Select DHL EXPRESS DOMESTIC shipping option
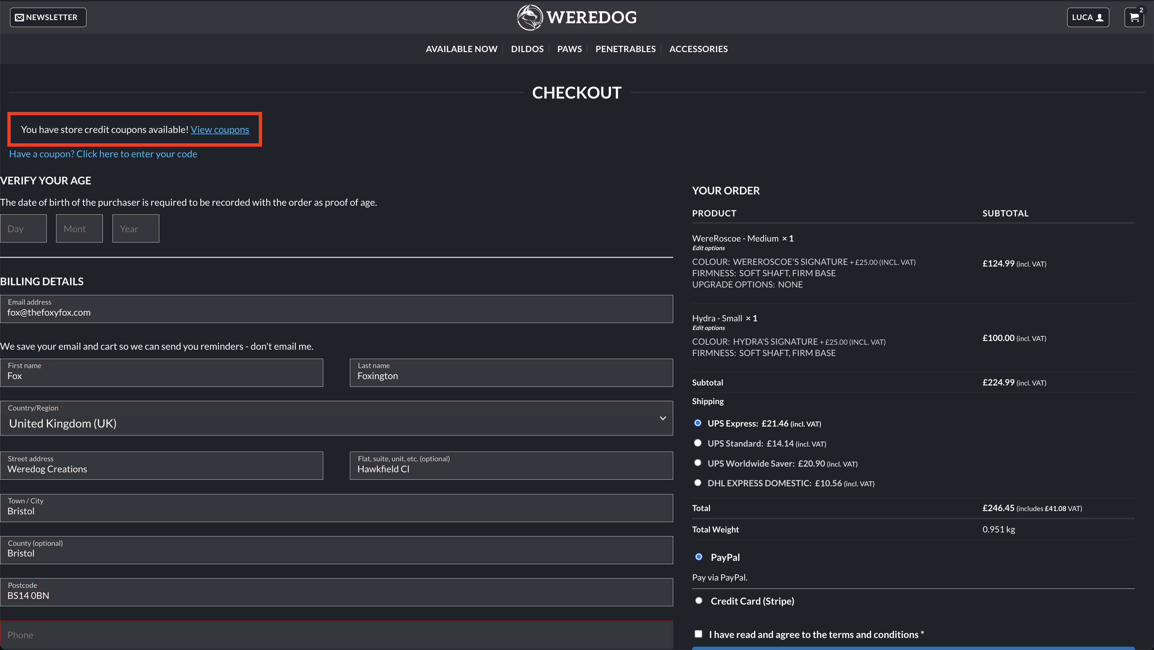This screenshot has width=1154, height=650. [698, 483]
